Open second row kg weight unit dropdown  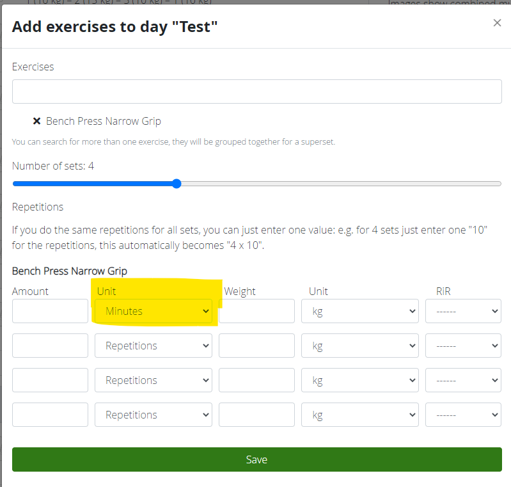click(x=360, y=346)
